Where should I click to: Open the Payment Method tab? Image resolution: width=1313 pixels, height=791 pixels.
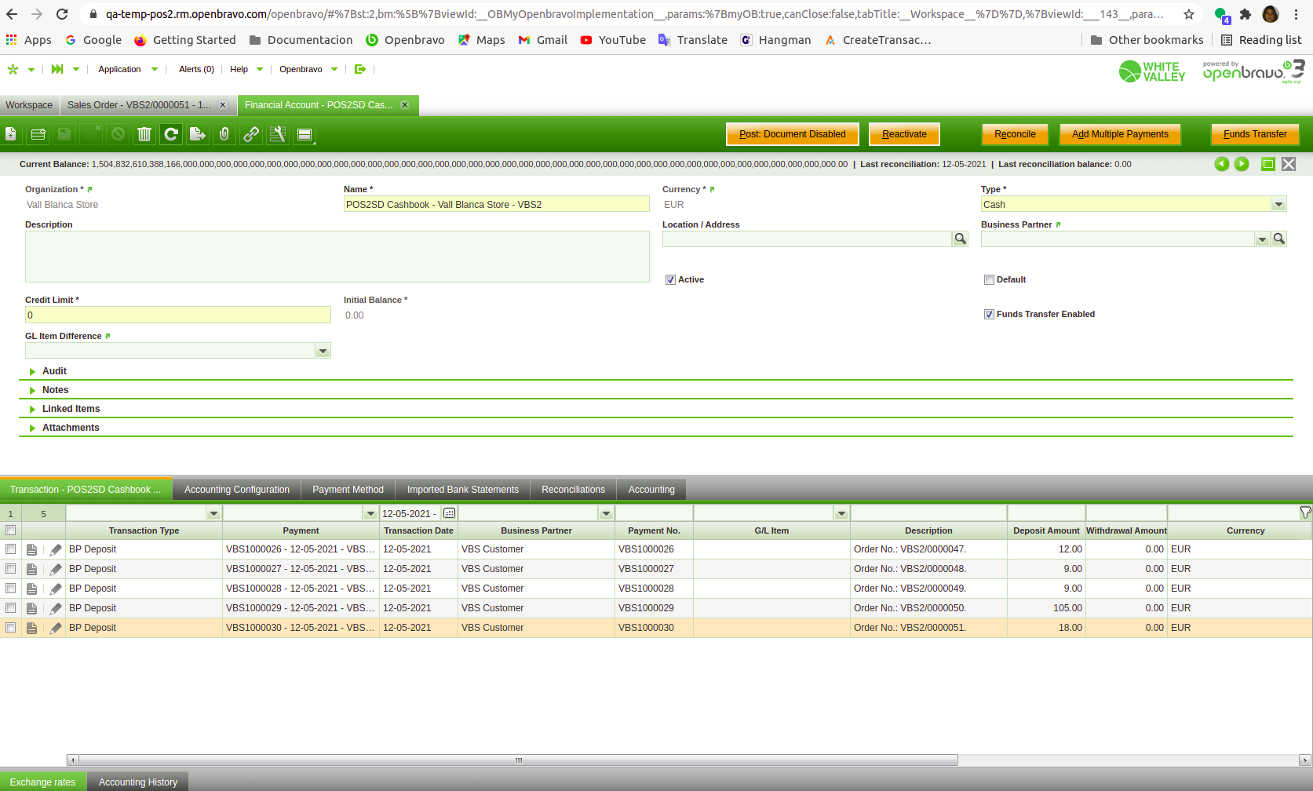coord(348,490)
